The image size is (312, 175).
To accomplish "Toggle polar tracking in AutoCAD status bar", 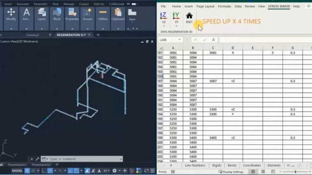I will coord(50,171).
